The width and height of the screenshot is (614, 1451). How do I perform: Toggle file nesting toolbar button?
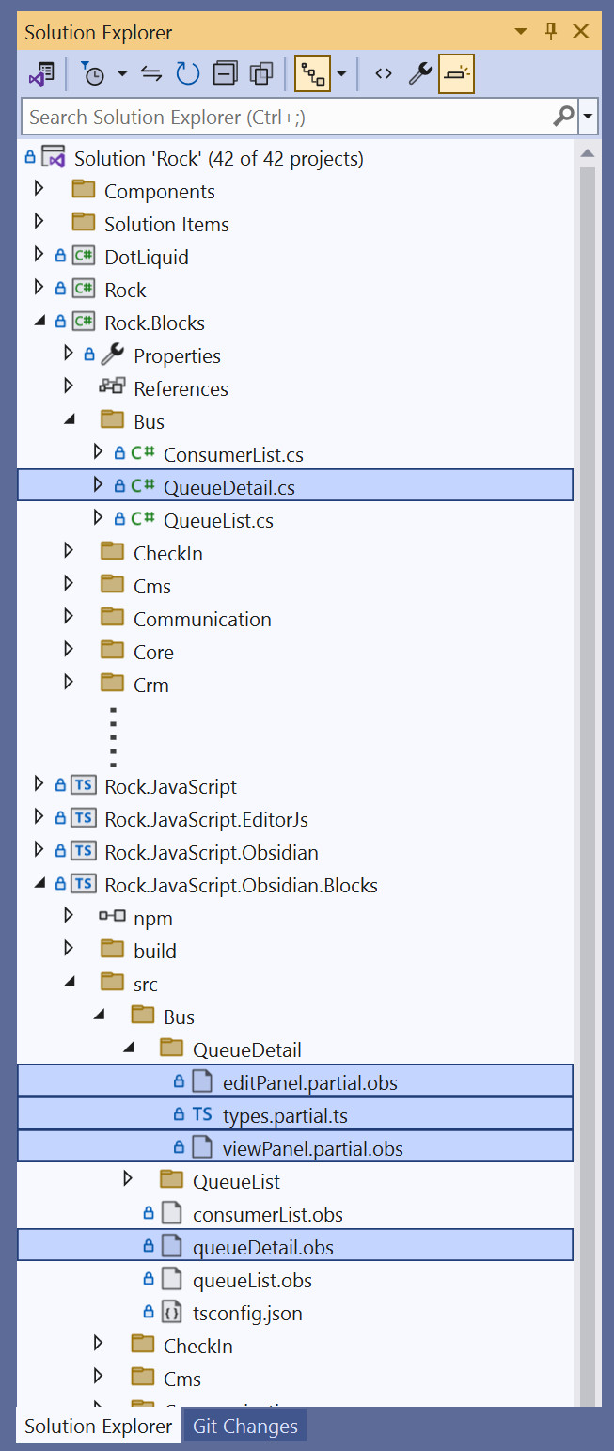point(312,74)
